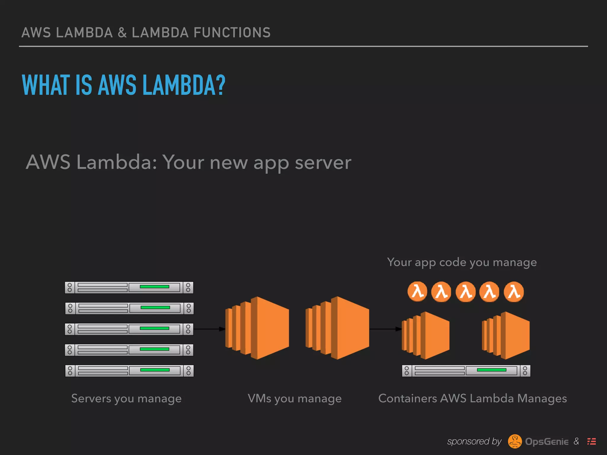
Task: Click the OpsGenie logo icon
Action: point(515,441)
